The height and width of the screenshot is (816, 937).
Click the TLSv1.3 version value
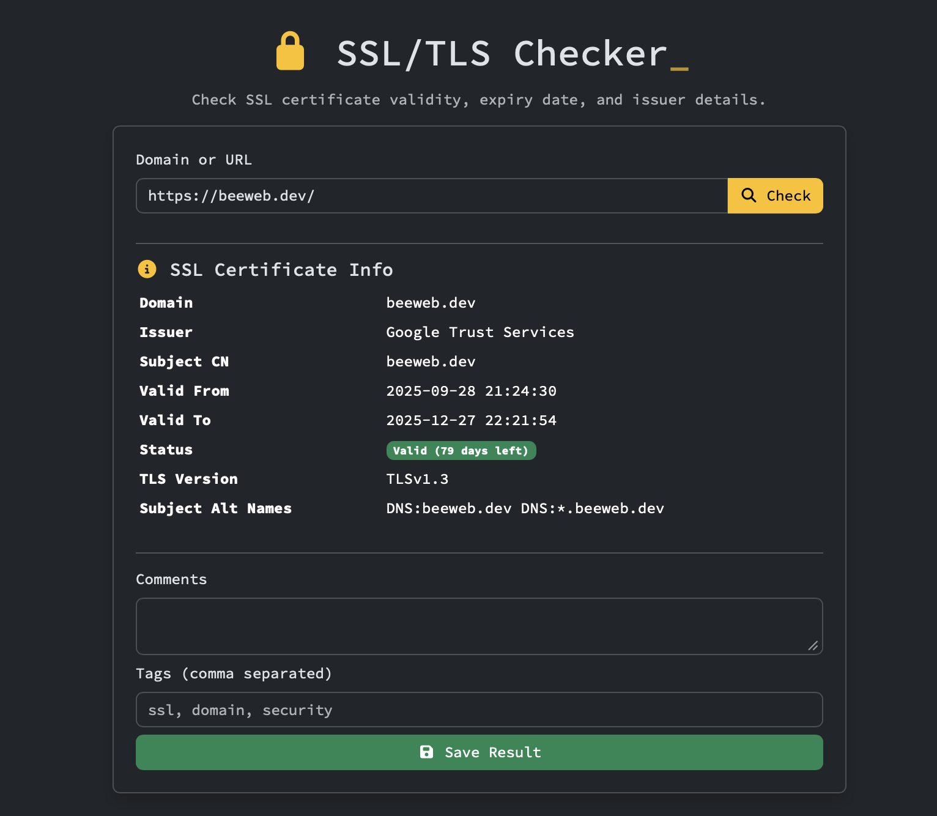(417, 479)
